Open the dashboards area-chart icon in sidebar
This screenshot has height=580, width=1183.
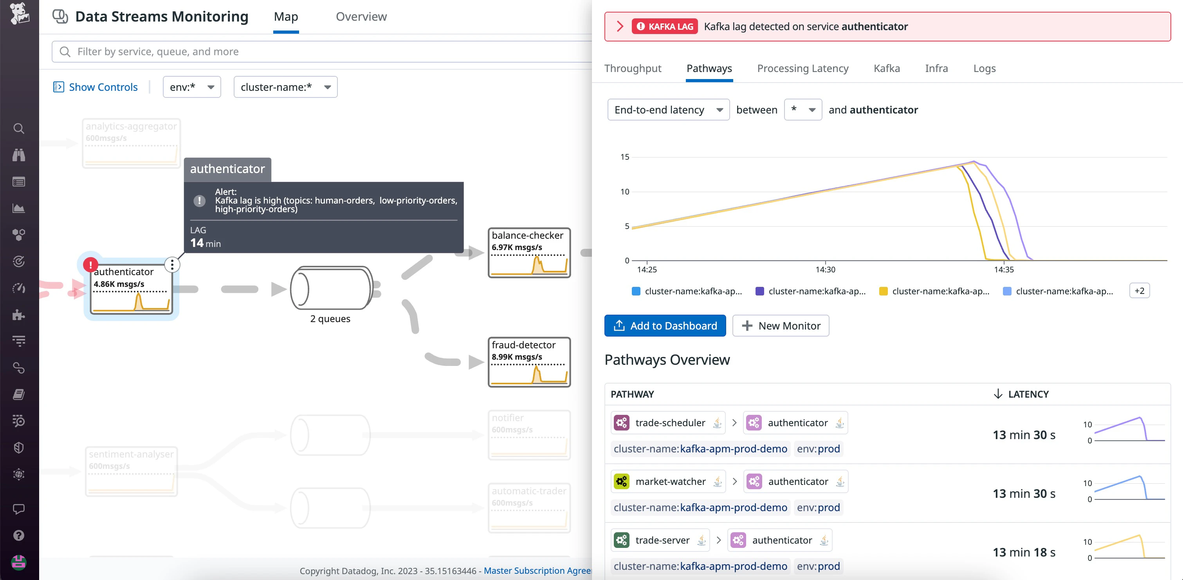click(x=19, y=209)
